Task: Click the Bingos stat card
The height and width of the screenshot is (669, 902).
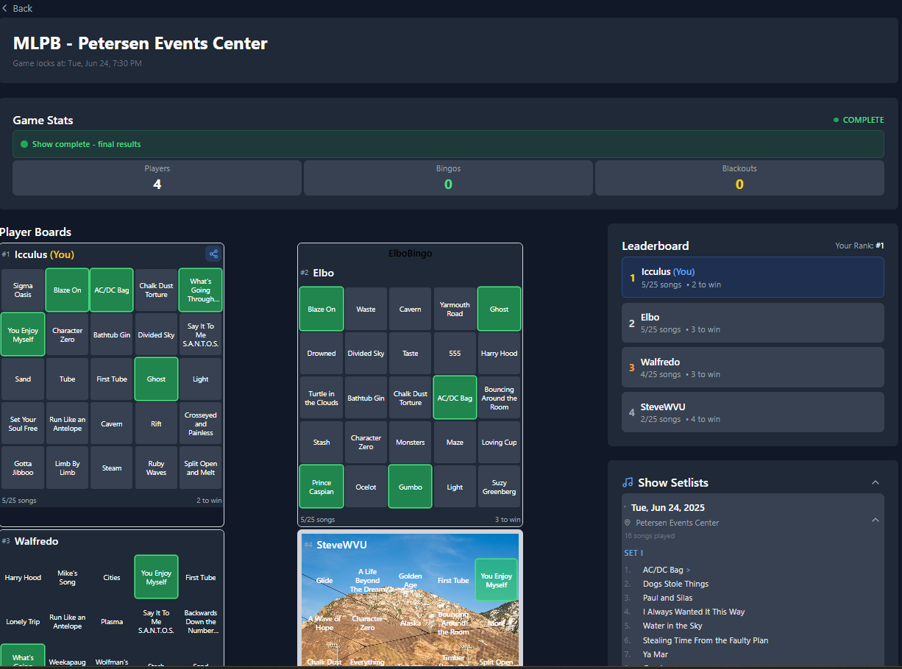Action: click(447, 177)
